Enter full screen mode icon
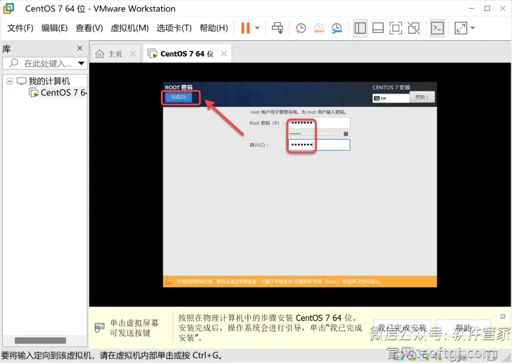The width and height of the screenshot is (512, 363). [x=396, y=28]
